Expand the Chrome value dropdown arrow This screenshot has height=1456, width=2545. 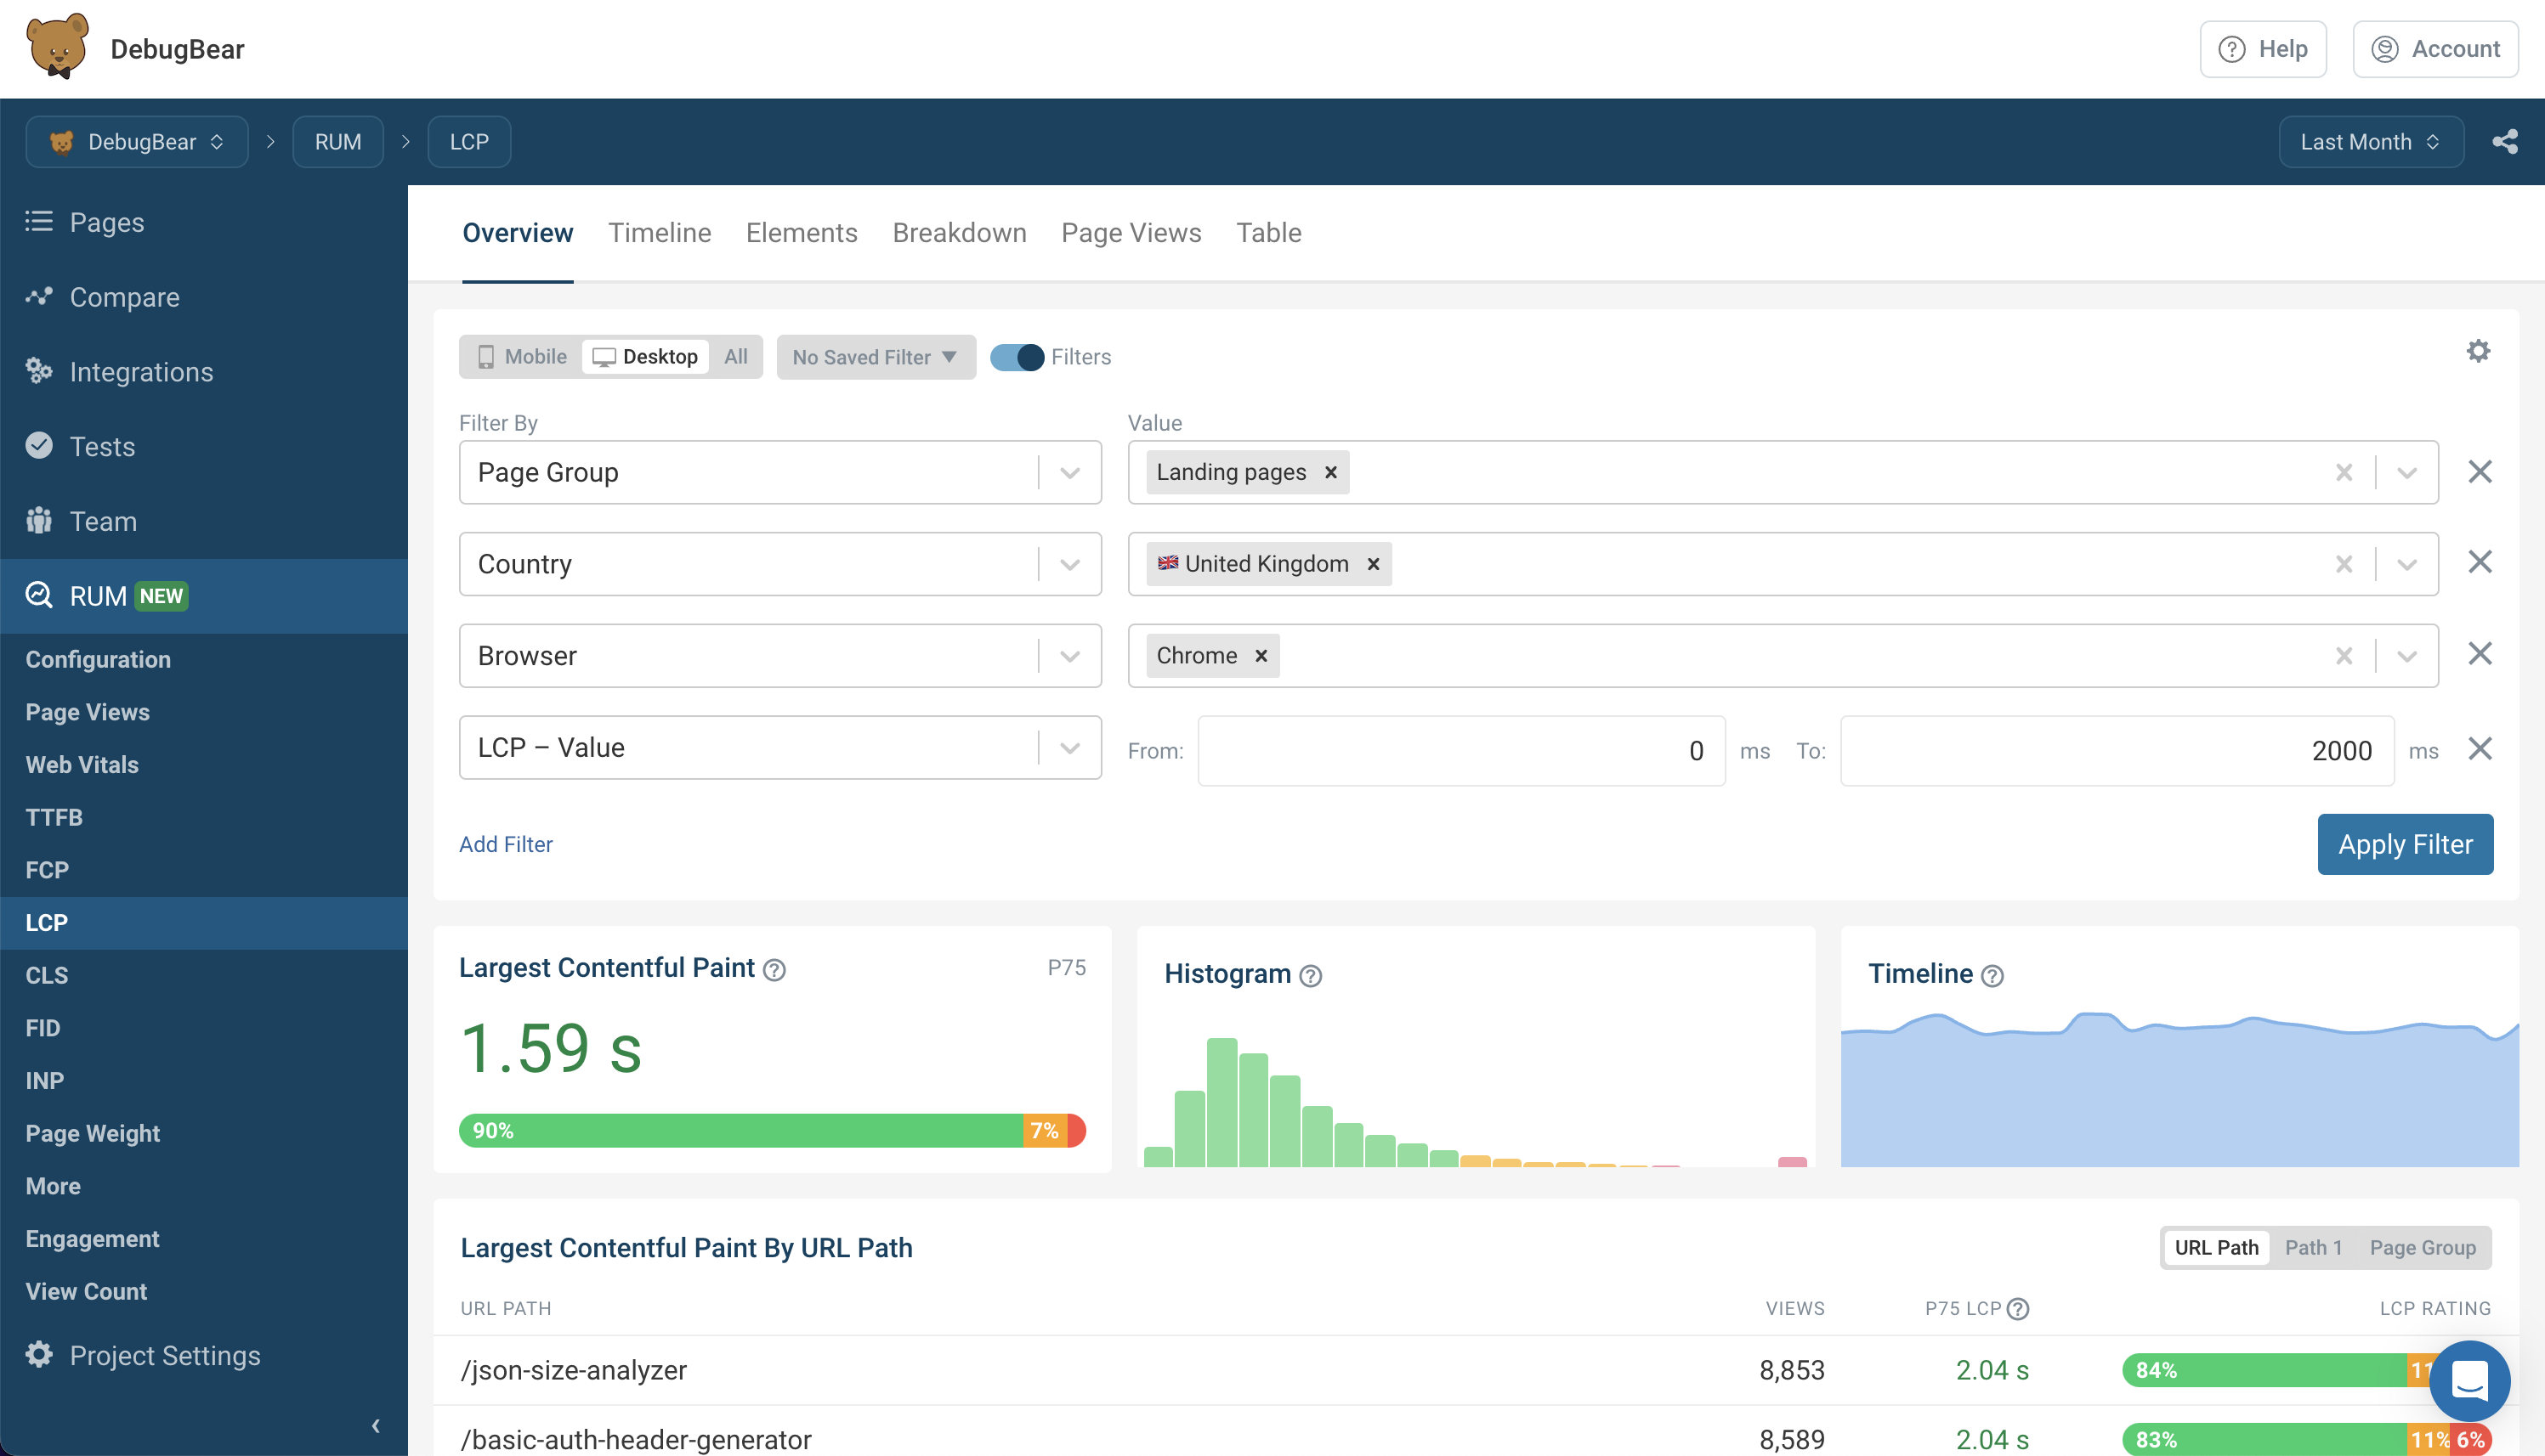click(x=2407, y=656)
